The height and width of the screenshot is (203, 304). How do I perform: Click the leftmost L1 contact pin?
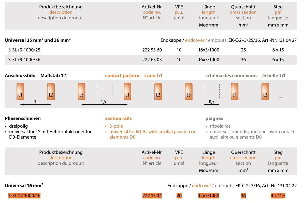point(20,92)
